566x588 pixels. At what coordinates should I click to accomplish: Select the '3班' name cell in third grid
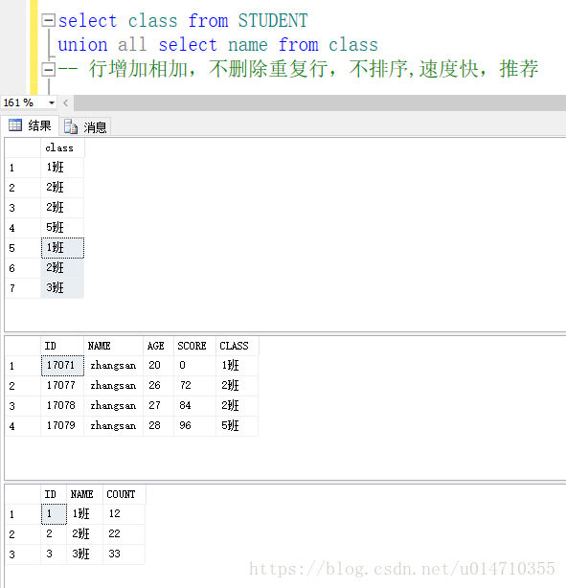point(85,554)
